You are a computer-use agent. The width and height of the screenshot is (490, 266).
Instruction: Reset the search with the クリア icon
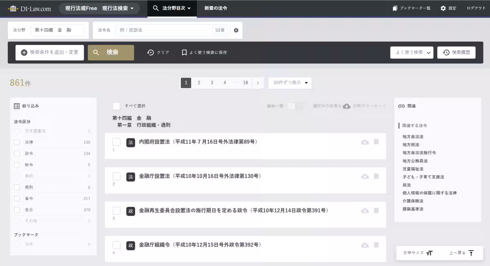(x=151, y=52)
